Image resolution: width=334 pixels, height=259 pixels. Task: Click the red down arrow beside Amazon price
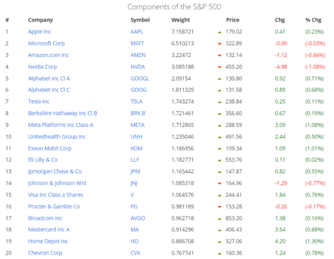tap(219, 56)
